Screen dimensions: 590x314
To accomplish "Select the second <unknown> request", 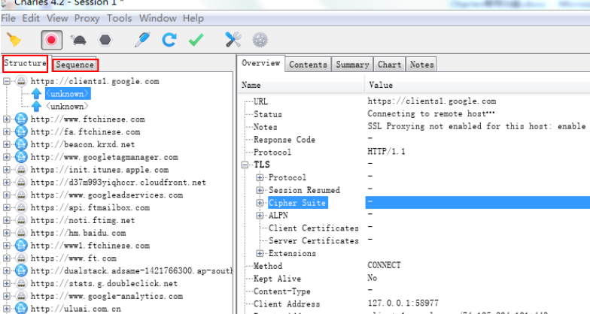I will 68,107.
